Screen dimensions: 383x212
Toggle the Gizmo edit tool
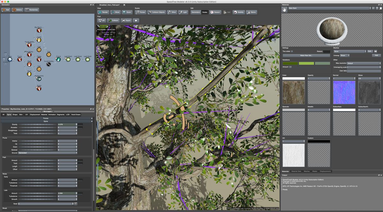click(251, 12)
